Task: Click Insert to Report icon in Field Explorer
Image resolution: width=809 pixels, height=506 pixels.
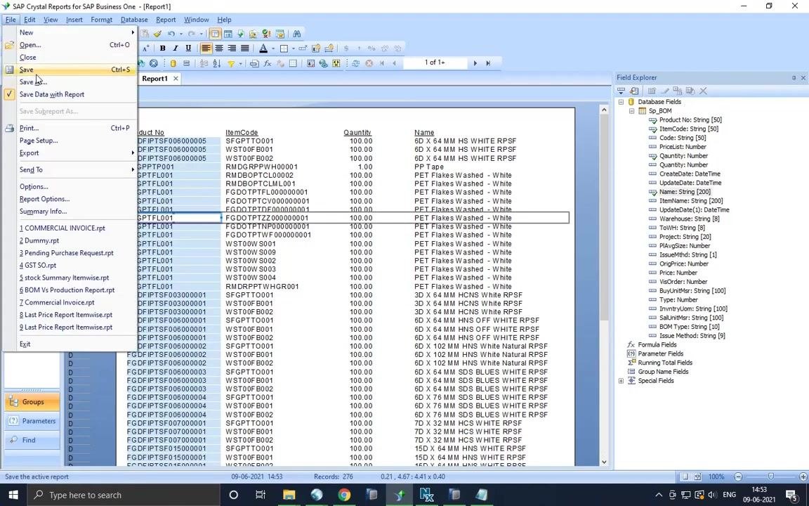Action: [621, 91]
